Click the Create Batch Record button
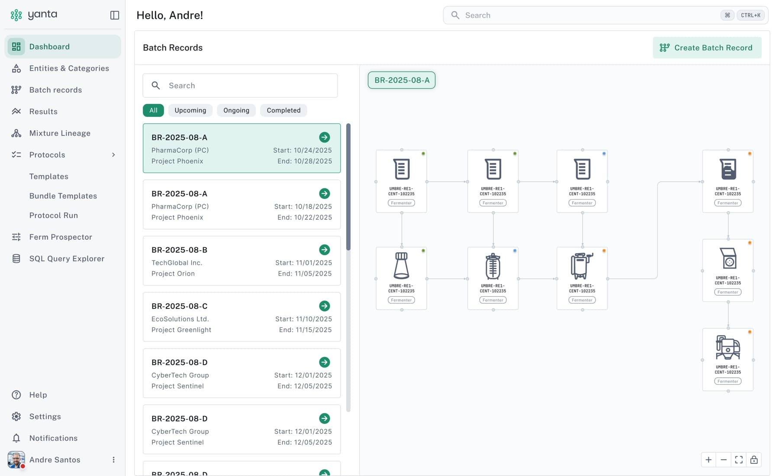Viewport: 779px width, 476px height. pos(707,48)
